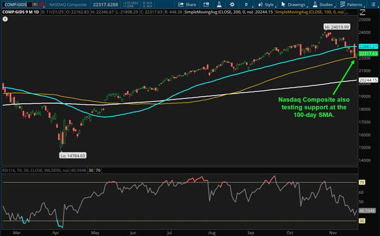This screenshot has width=380, height=236.
Task: Click the Jun label on time axis
Action: click(133, 233)
